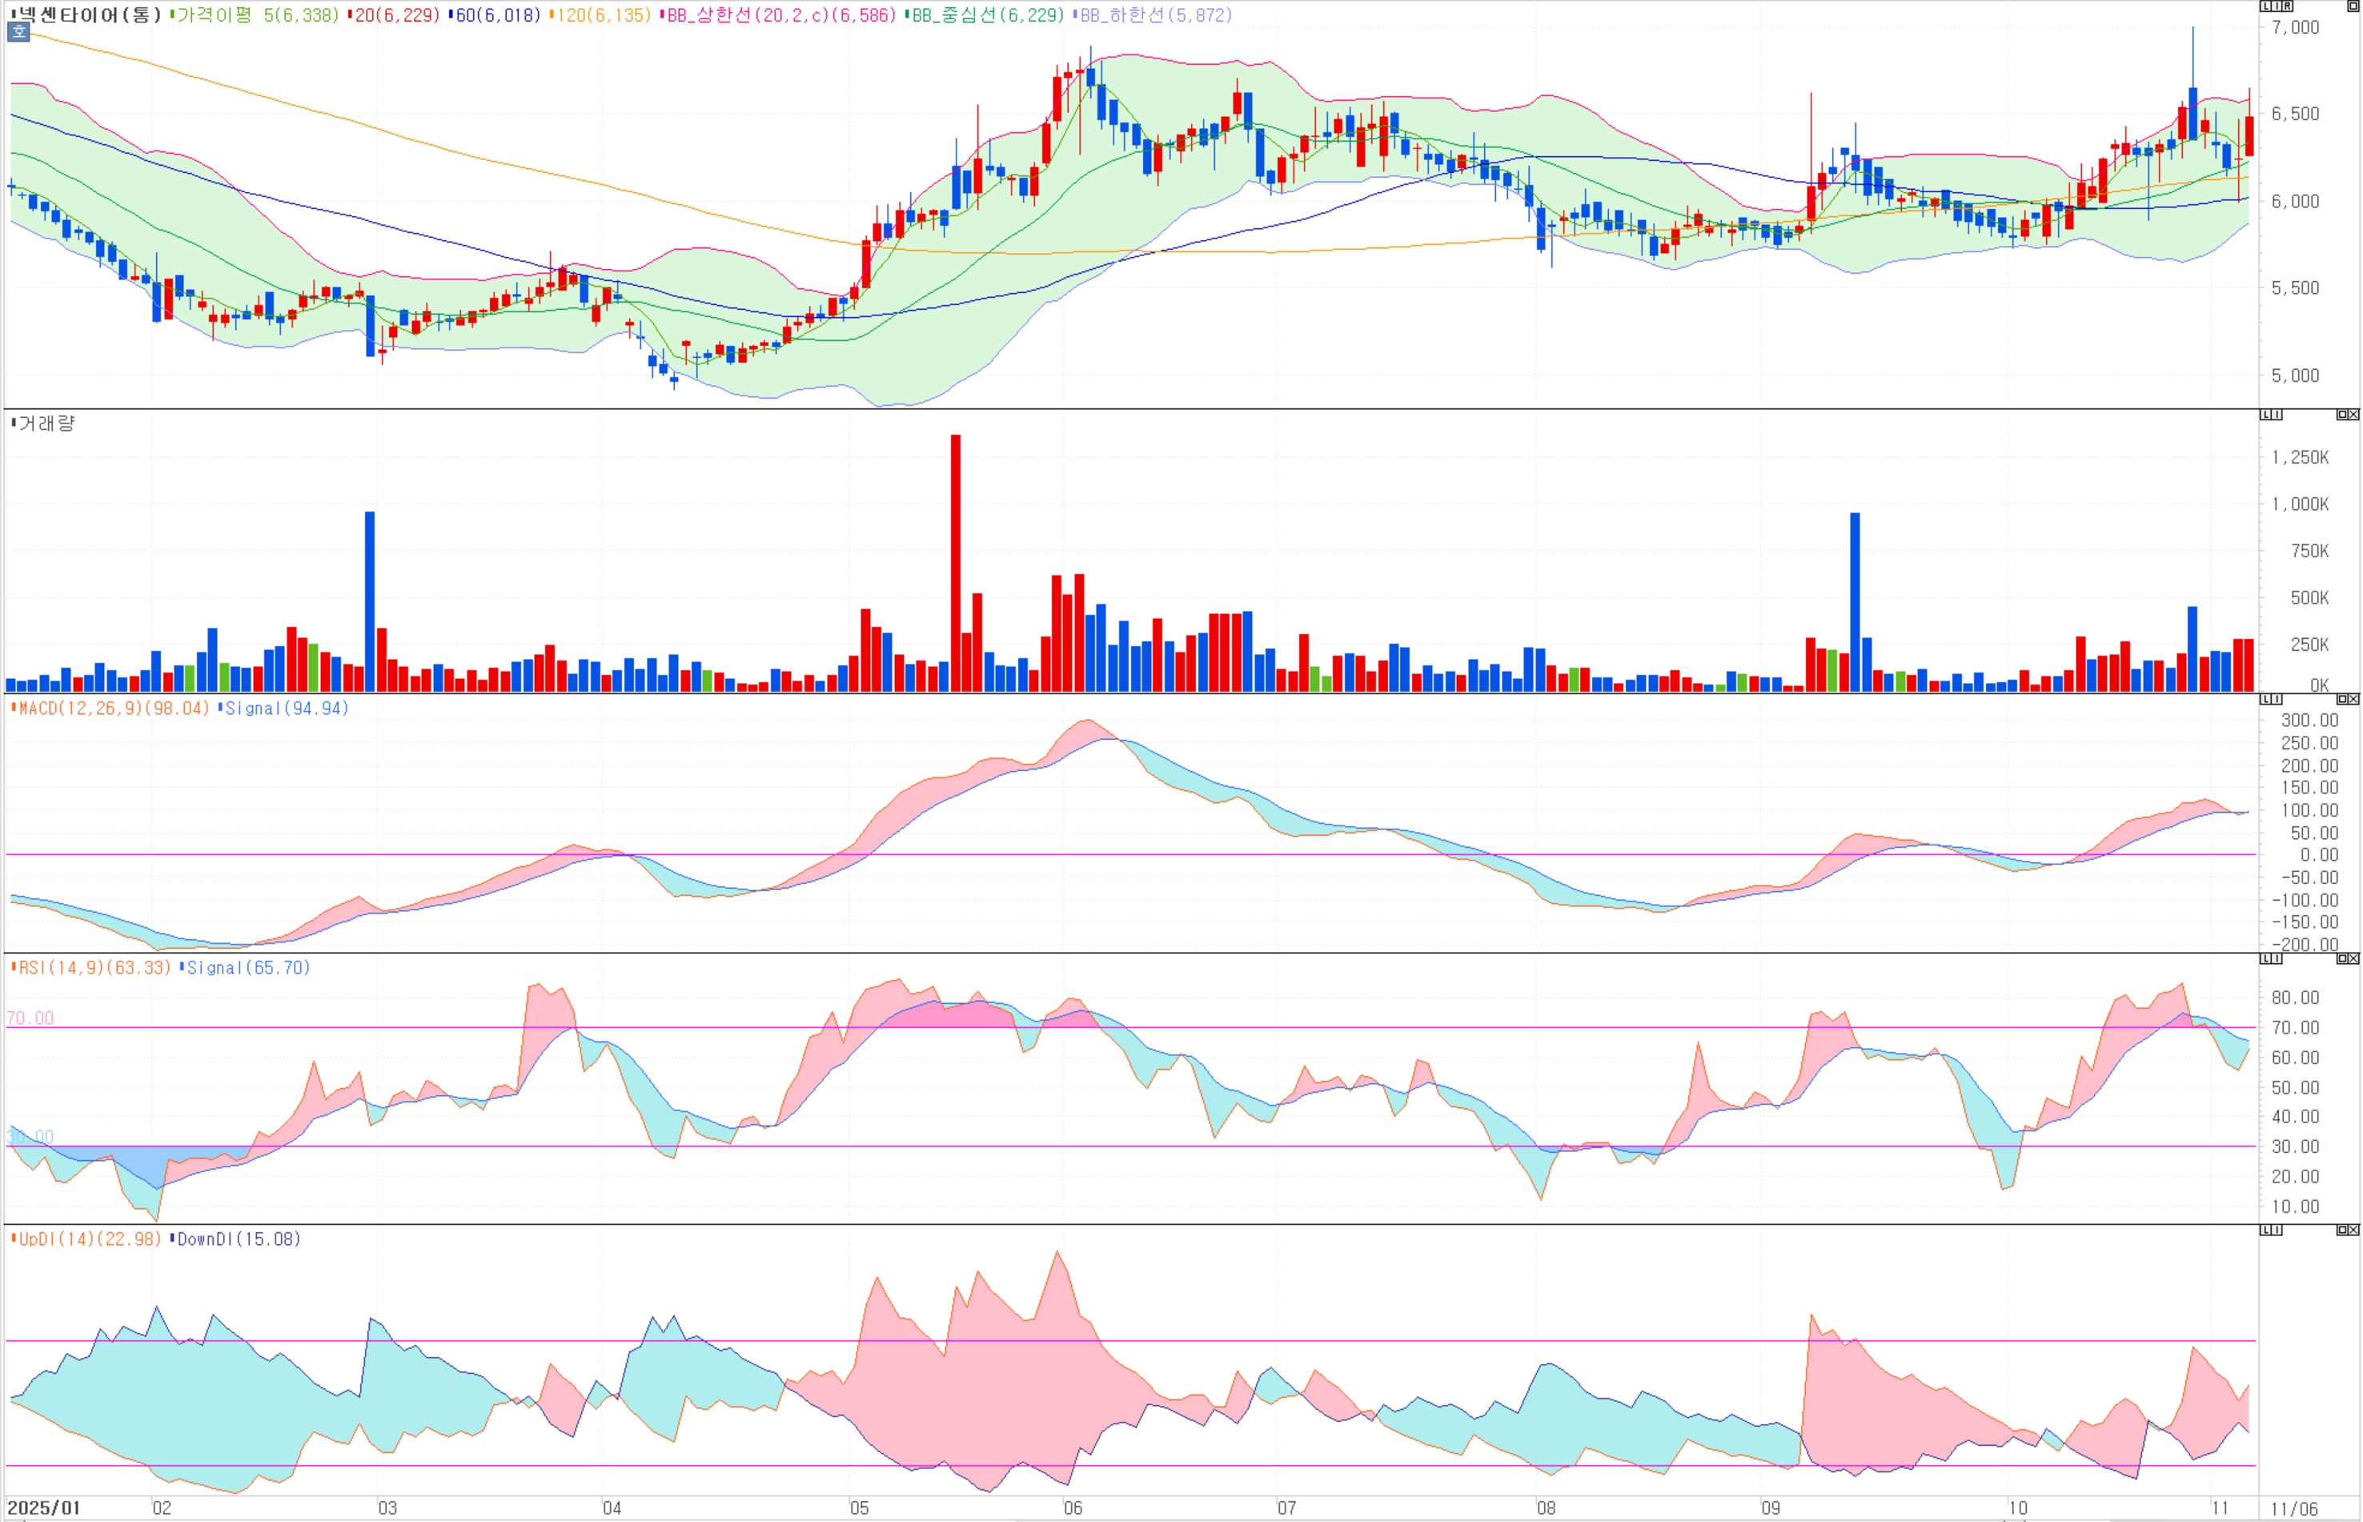Click the orange 120-day moving average legend
The image size is (2363, 1522).
(603, 15)
